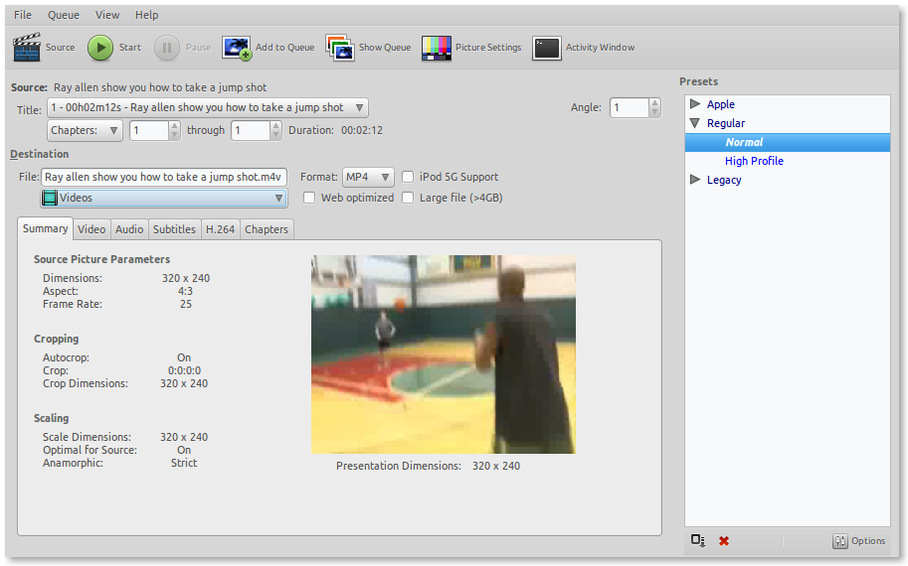This screenshot has width=908, height=566.
Task: Open the Format MP4 dropdown
Action: click(368, 177)
